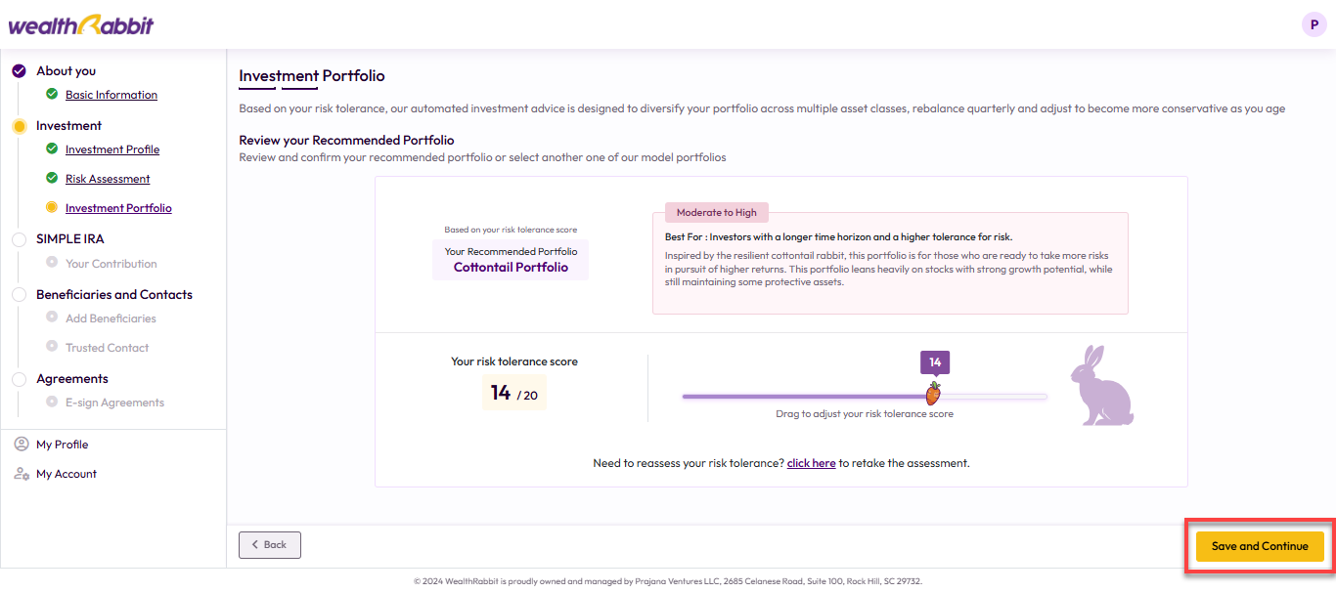
Task: Select Beneficiaries and Contacts section
Action: [x=114, y=295]
